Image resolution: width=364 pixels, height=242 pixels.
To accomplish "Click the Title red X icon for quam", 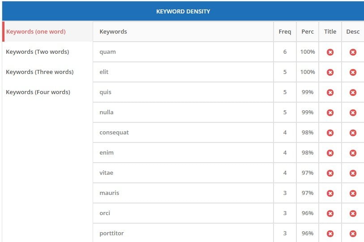I will (x=330, y=52).
